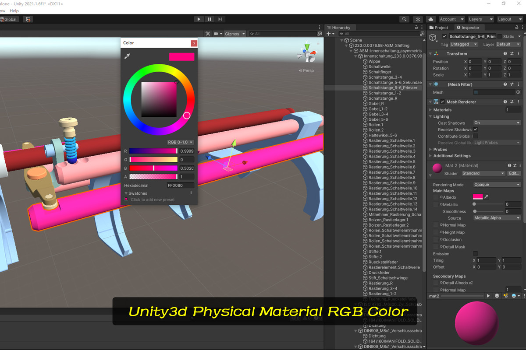This screenshot has height=350, width=526.
Task: Click the R channel slider
Action: pos(153,151)
